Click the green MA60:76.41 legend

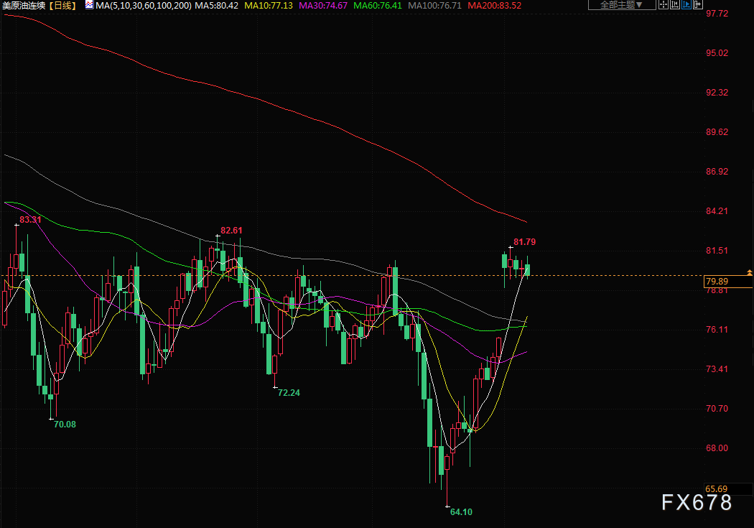click(x=378, y=6)
